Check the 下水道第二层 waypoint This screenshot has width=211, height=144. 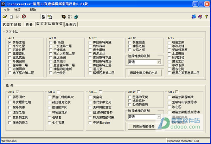tap(51, 46)
